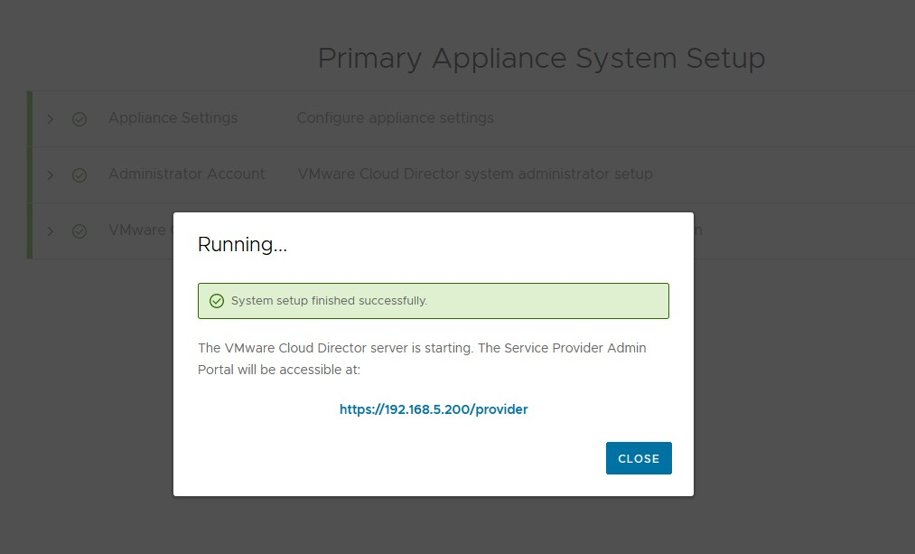Select the Appliance Settings row label
The image size is (915, 554).
coord(173,117)
